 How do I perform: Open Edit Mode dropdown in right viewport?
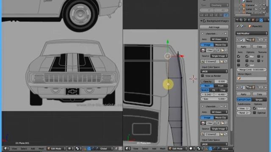178,148
